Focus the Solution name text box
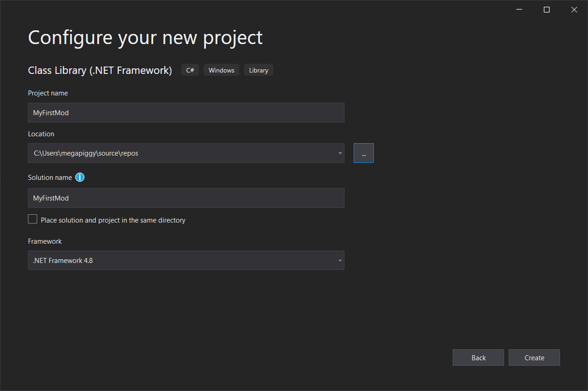The height and width of the screenshot is (391, 588). 186,198
